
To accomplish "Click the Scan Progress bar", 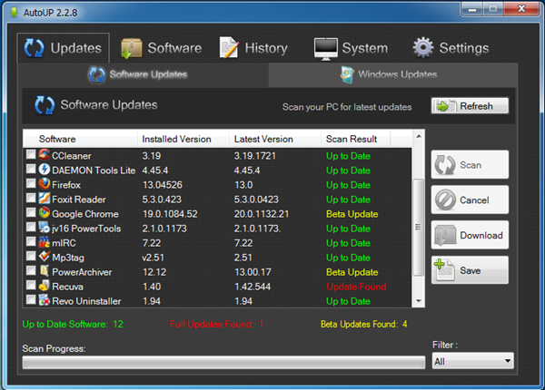I will point(223,362).
